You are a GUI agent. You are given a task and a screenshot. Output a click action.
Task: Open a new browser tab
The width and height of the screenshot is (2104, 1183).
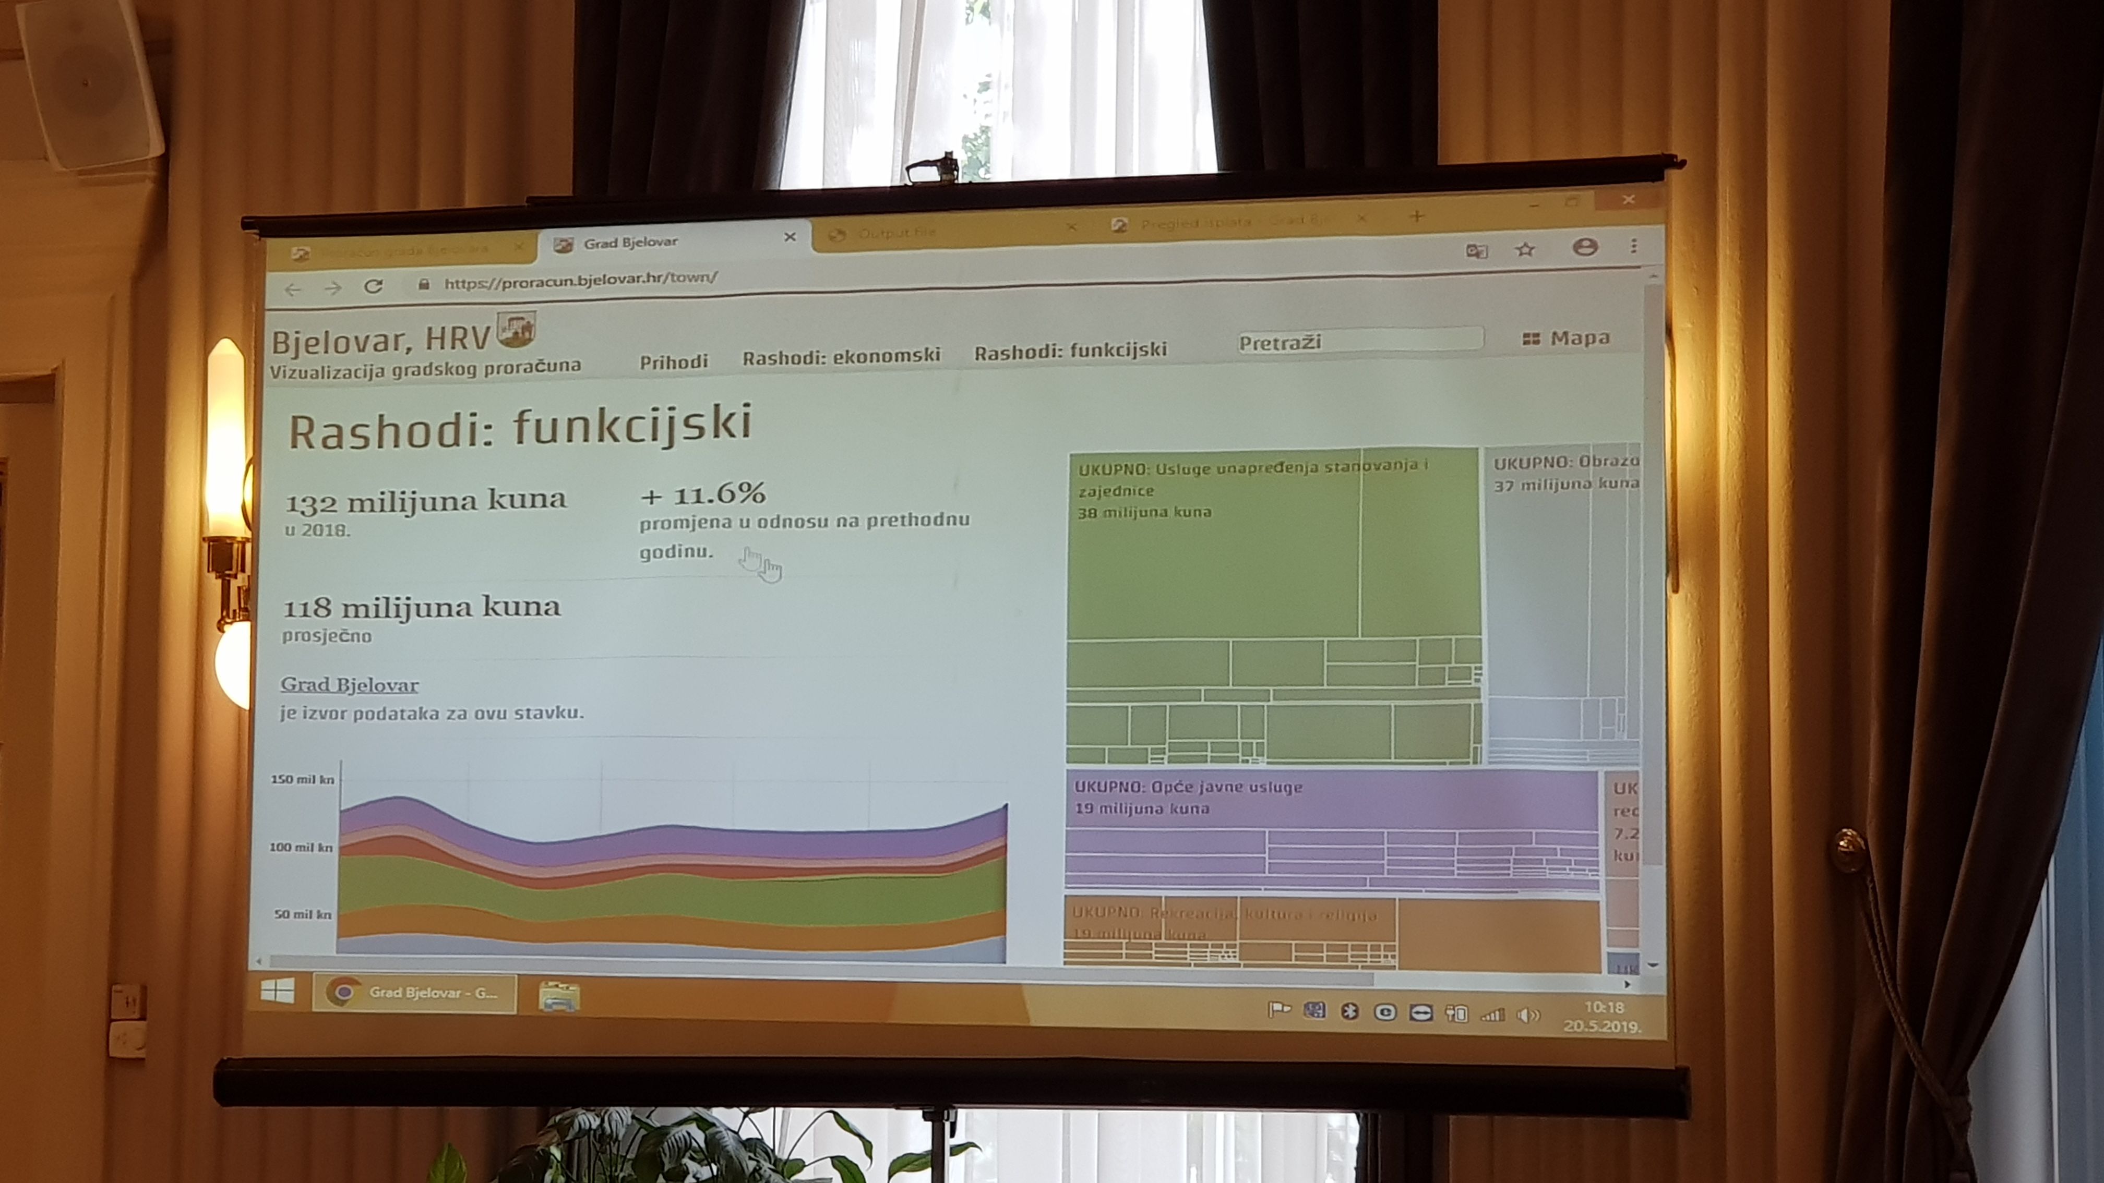click(x=1417, y=216)
